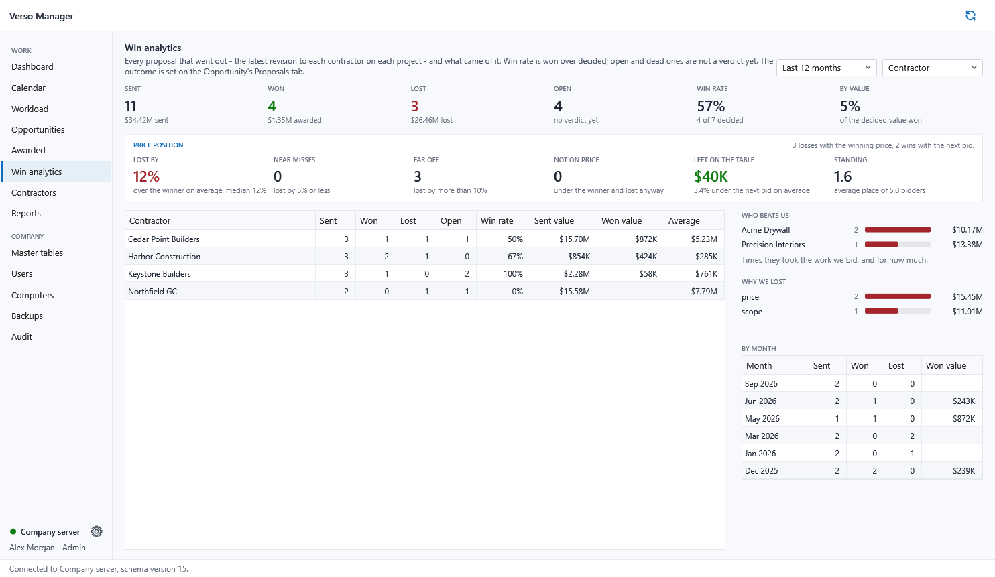The height and width of the screenshot is (577, 995).
Task: Click the price reason red bar
Action: pyautogui.click(x=898, y=296)
